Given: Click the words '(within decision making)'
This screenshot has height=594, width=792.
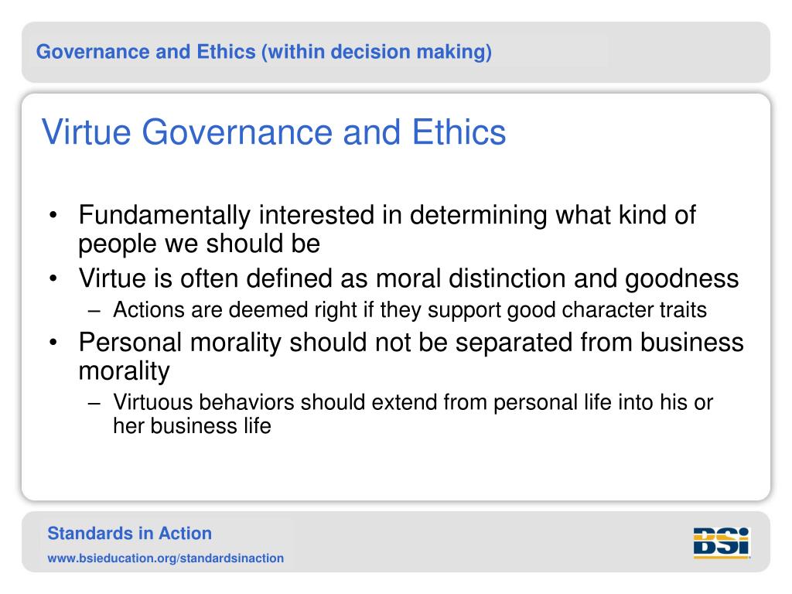Looking at the screenshot, I should tap(377, 52).
